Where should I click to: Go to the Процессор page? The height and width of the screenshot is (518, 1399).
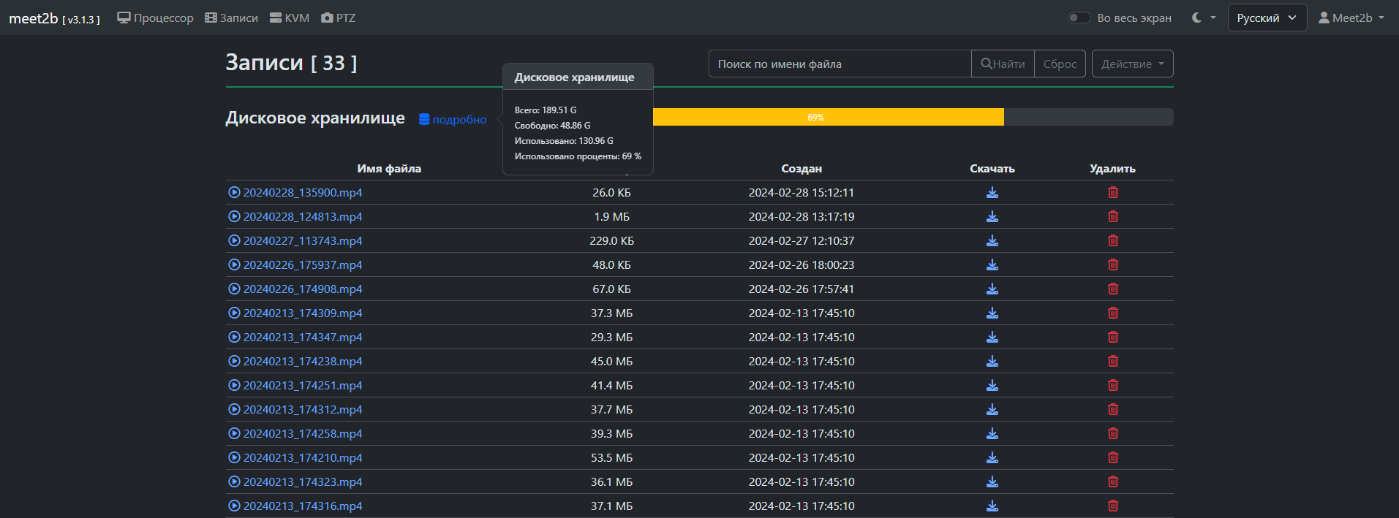(x=156, y=18)
